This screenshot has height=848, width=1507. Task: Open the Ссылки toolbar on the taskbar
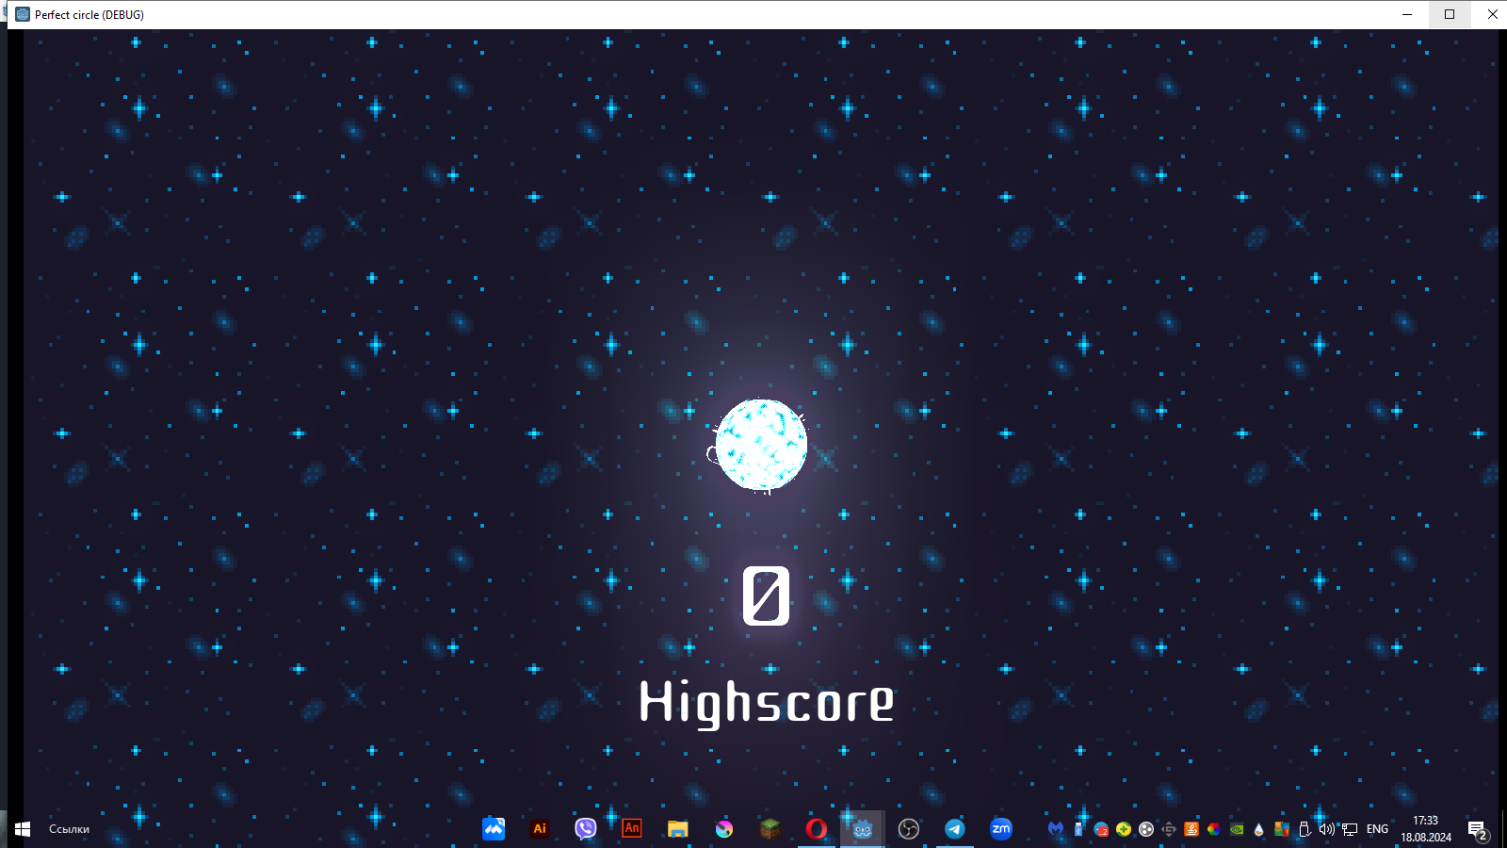pos(69,829)
